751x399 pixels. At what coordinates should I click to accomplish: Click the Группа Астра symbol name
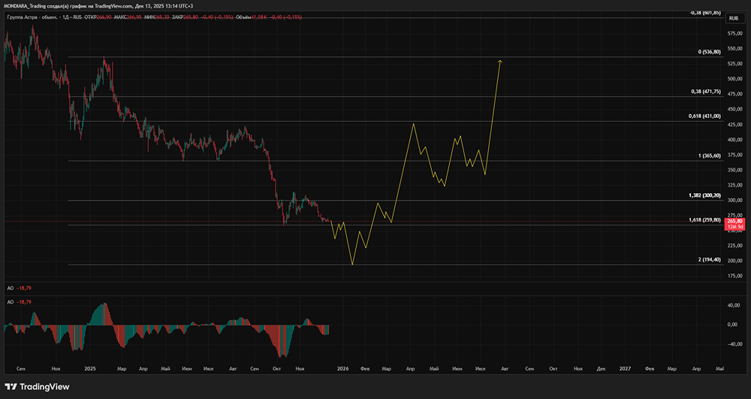[x=23, y=17]
